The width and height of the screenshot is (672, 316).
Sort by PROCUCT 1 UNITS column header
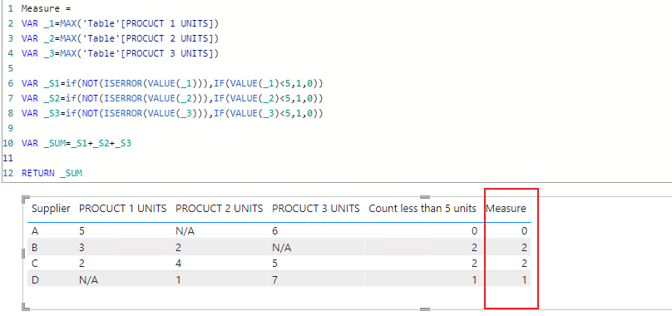(x=122, y=209)
